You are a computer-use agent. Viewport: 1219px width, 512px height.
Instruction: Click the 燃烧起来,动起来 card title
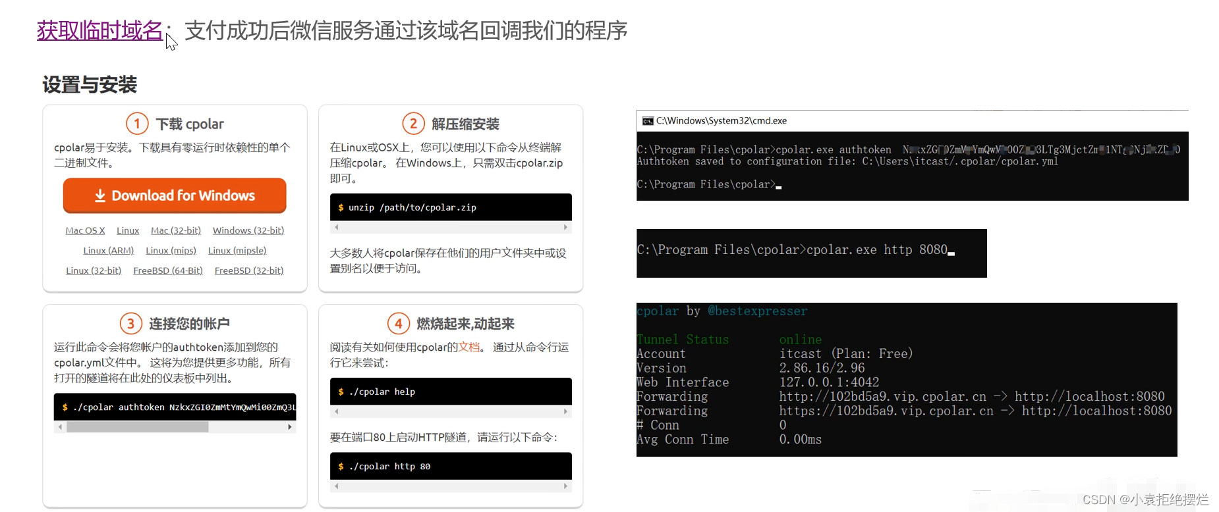click(465, 324)
